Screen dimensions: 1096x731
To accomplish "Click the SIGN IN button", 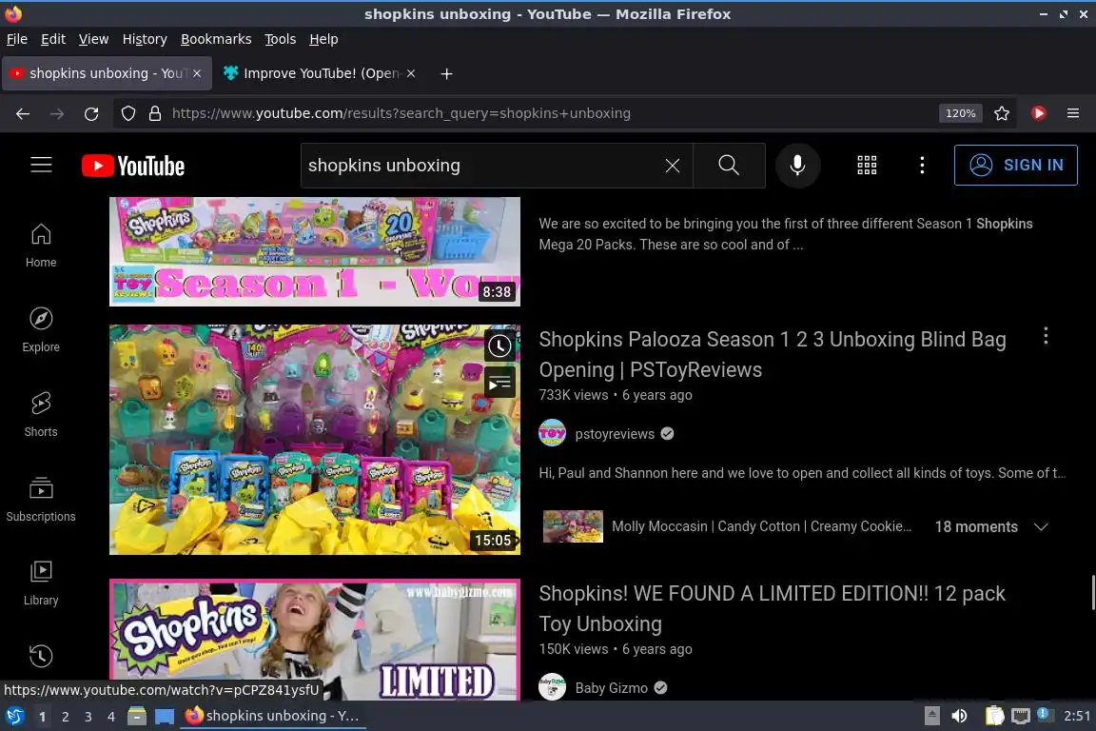I will pyautogui.click(x=1016, y=165).
